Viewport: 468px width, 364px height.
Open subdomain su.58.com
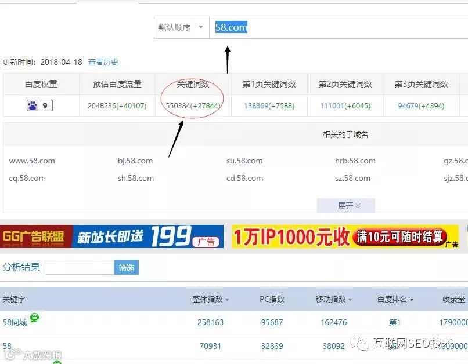point(244,161)
